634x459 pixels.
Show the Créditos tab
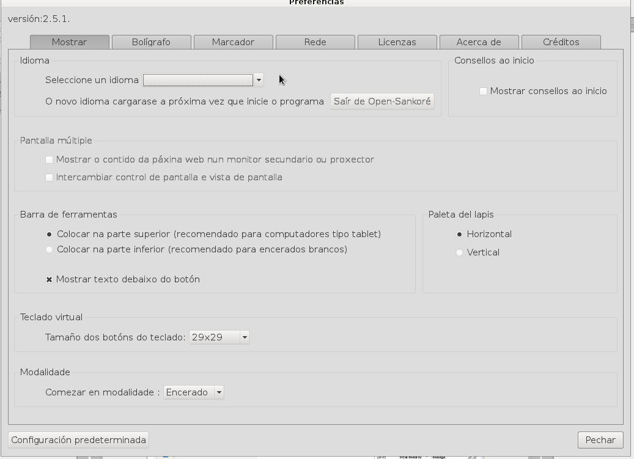click(x=561, y=42)
